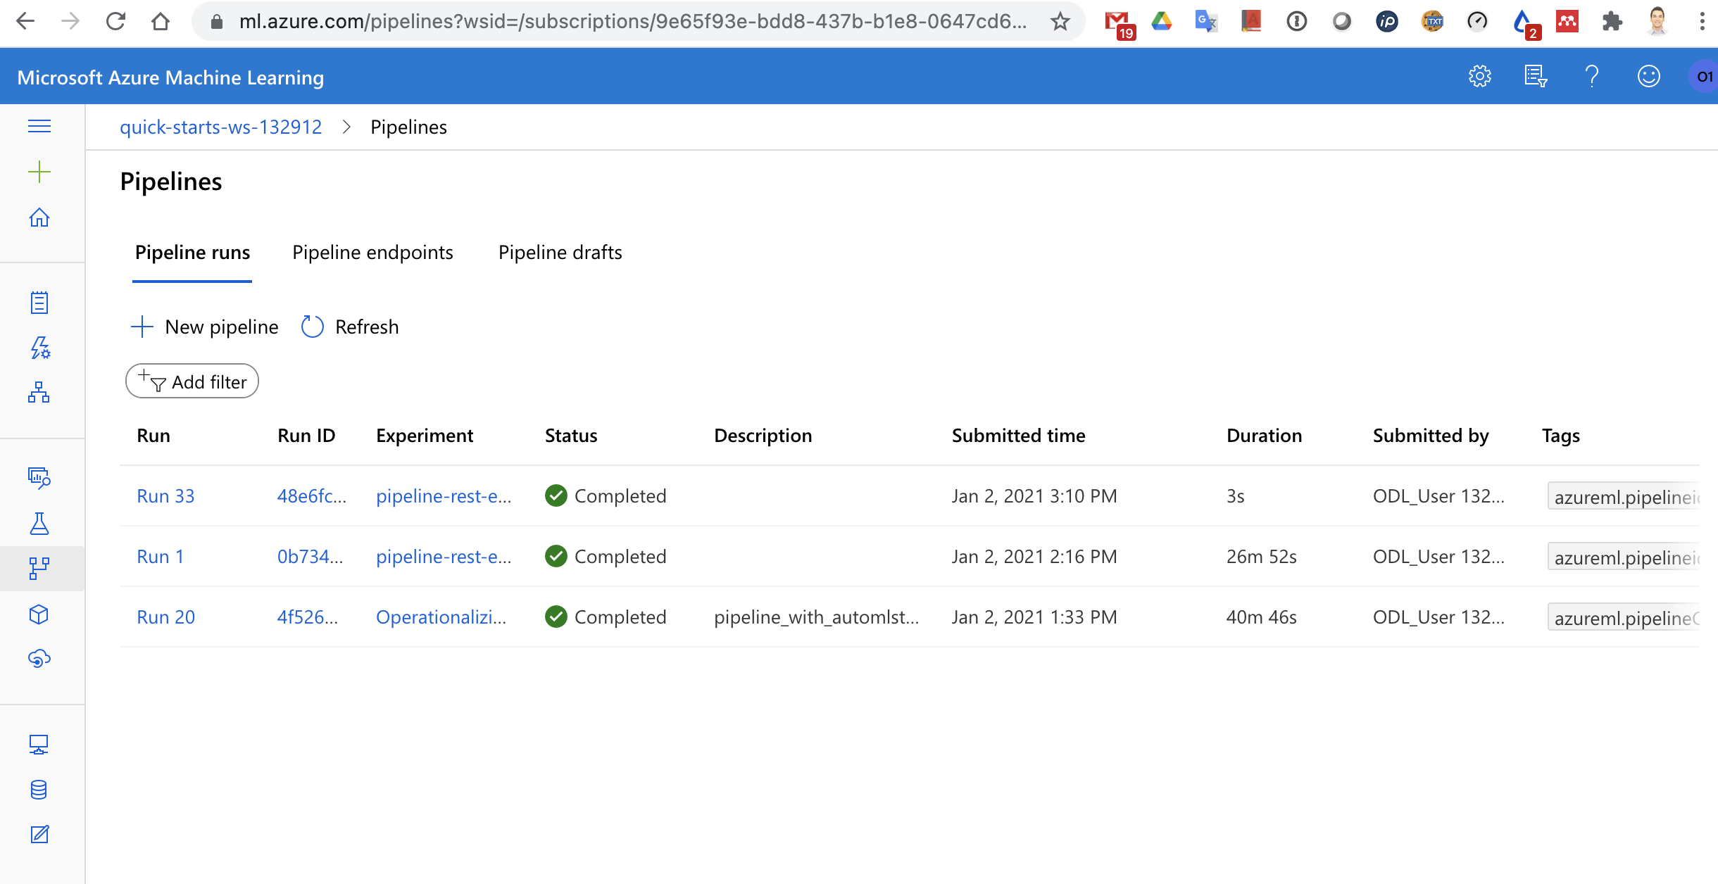Viewport: 1718px width, 884px height.
Task: Switch to Pipeline drafts tab
Action: pyautogui.click(x=560, y=252)
